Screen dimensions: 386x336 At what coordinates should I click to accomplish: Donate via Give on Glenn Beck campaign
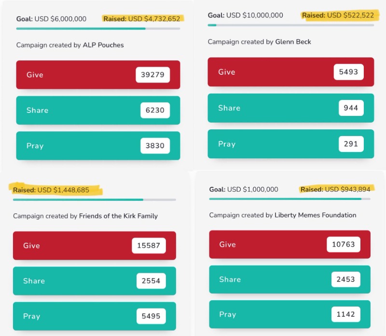[290, 72]
